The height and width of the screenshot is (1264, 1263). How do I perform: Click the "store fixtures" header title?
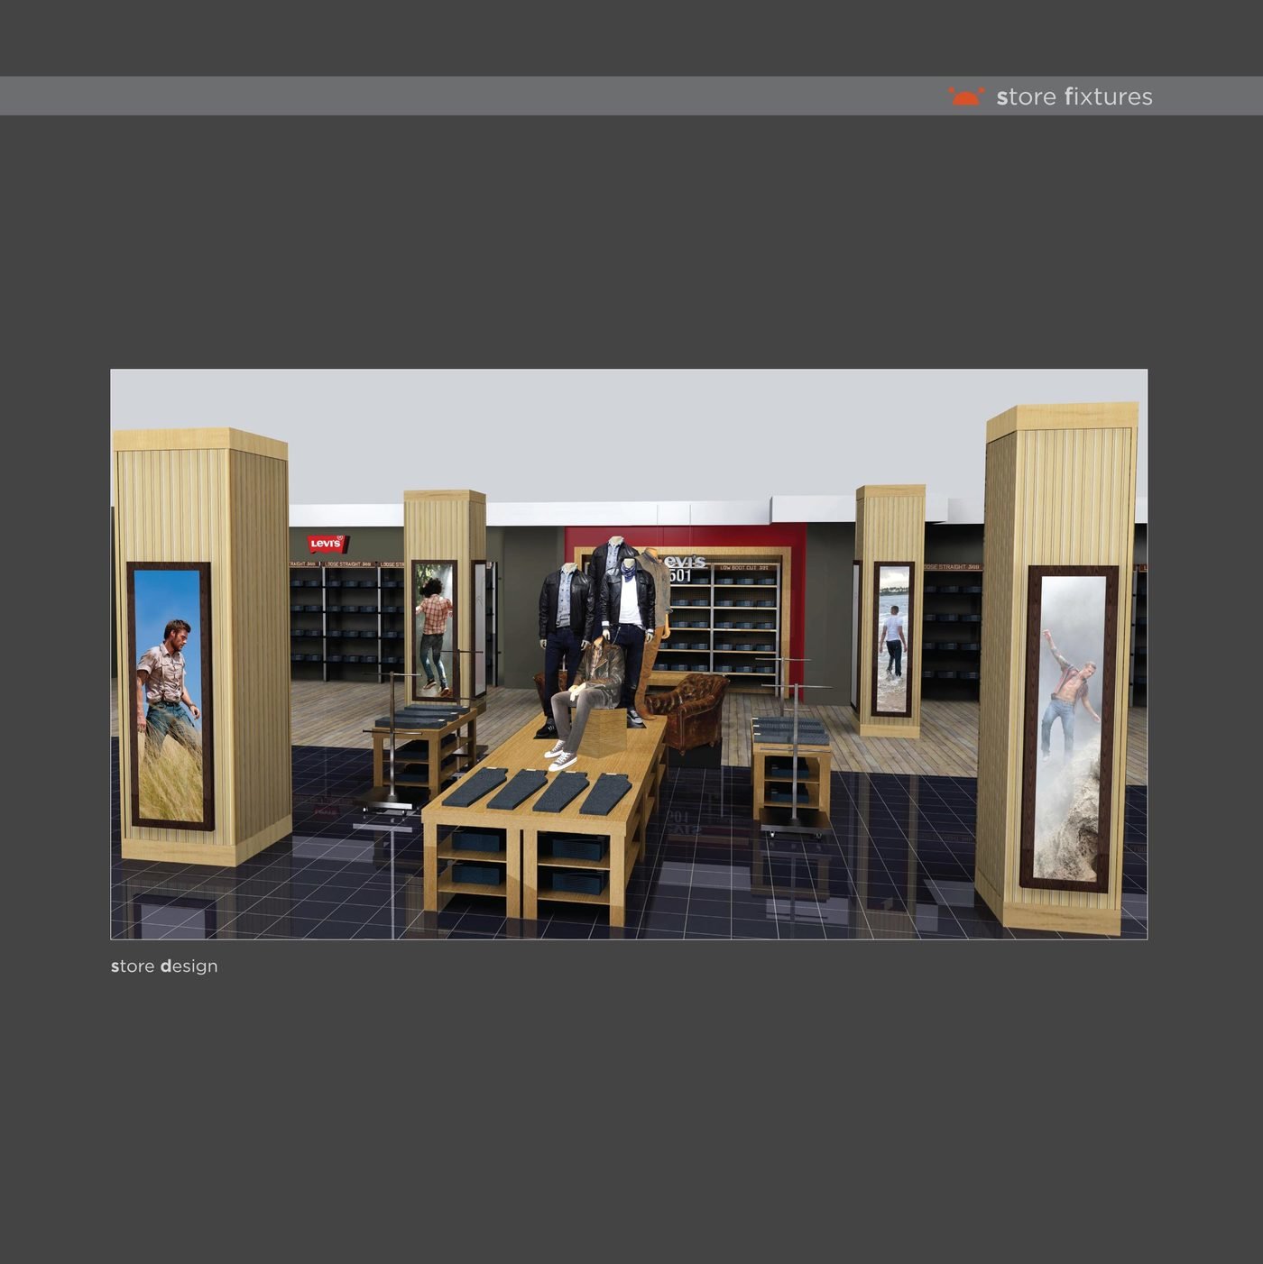pos(1074,96)
